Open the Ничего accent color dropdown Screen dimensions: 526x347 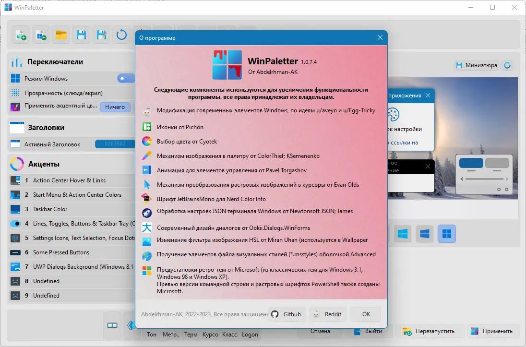click(115, 107)
